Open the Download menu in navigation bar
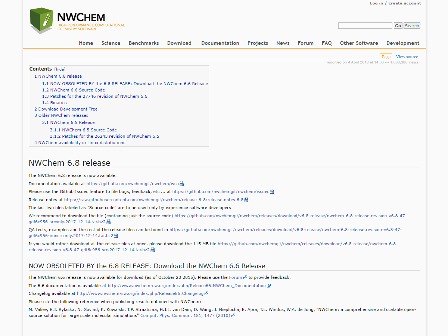Viewport: 448px width, 336px height. (x=179, y=43)
